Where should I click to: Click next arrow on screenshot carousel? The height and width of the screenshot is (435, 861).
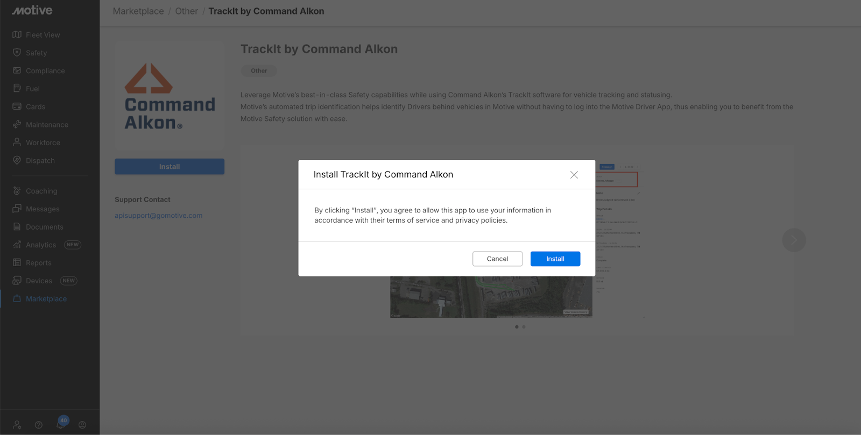point(794,240)
